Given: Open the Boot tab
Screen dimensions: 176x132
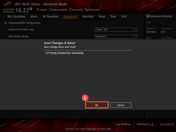Looking at the screenshot, I should pyautogui.click(x=102, y=17).
